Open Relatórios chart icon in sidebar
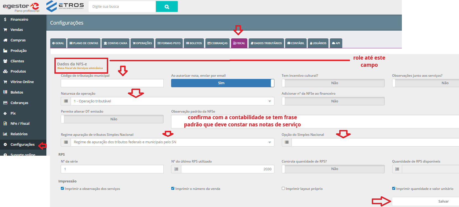The image size is (459, 207). click(x=5, y=134)
